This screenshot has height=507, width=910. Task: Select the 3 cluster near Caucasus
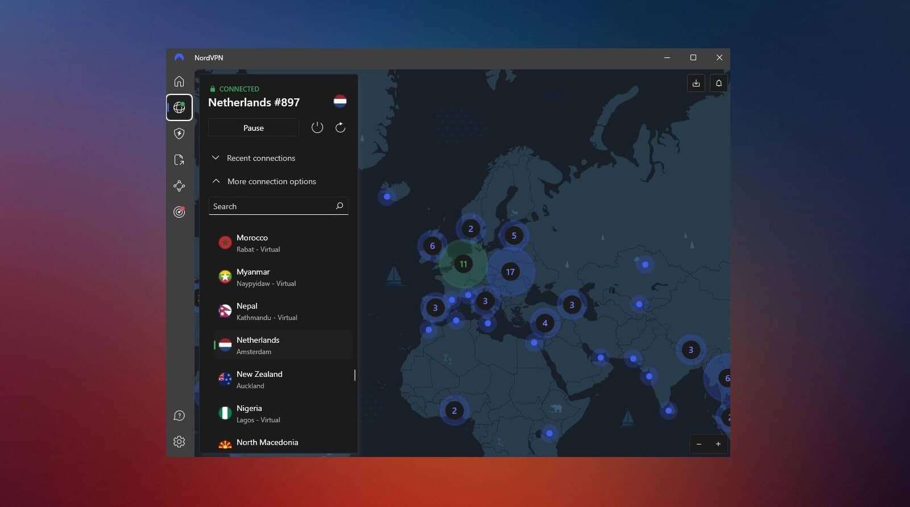coord(572,305)
